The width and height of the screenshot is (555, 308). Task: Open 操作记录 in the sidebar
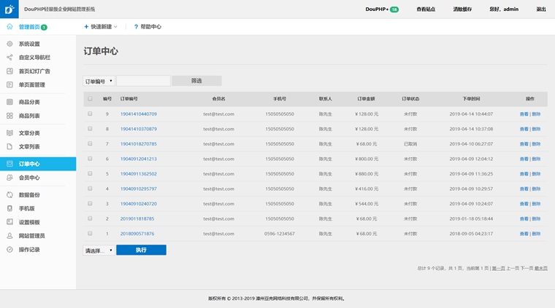pos(29,250)
